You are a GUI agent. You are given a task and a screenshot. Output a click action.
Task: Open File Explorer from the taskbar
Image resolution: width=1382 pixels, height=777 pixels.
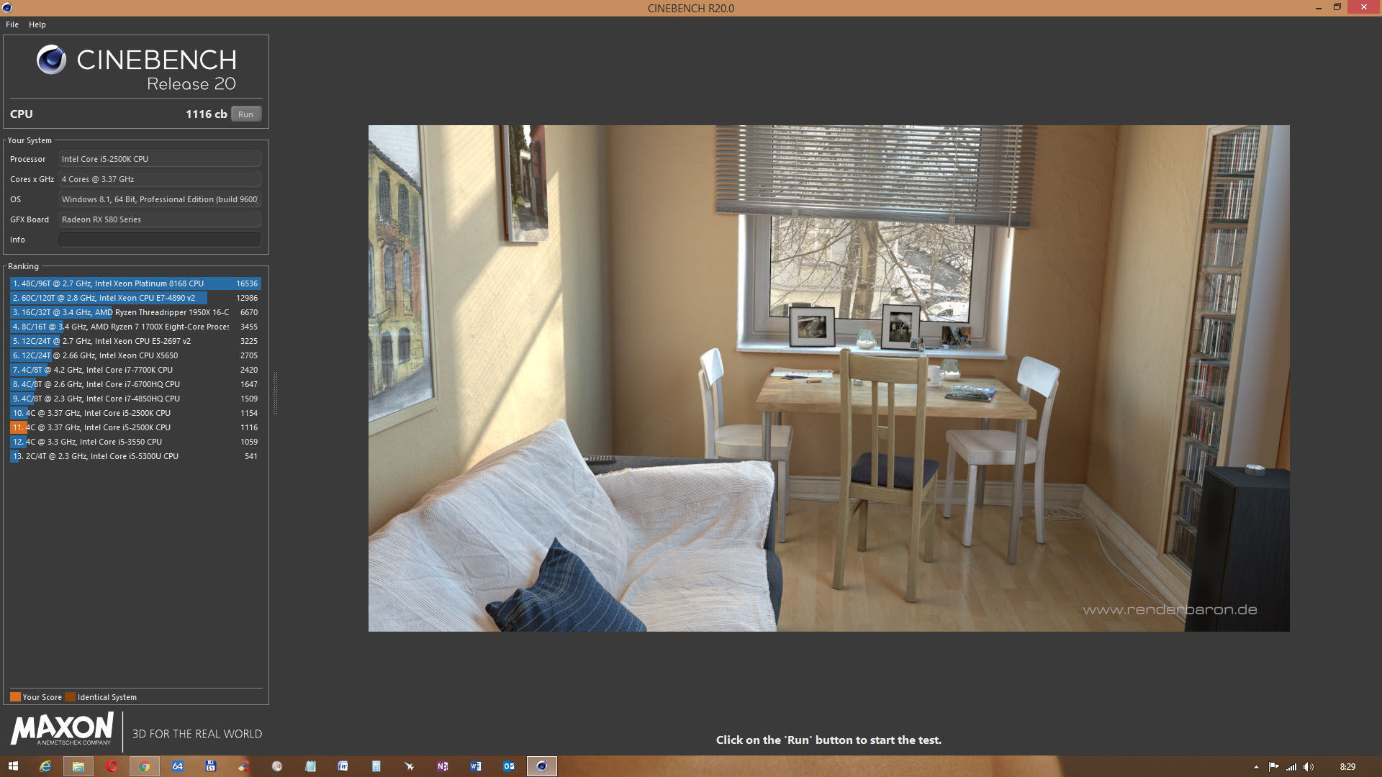[78, 766]
